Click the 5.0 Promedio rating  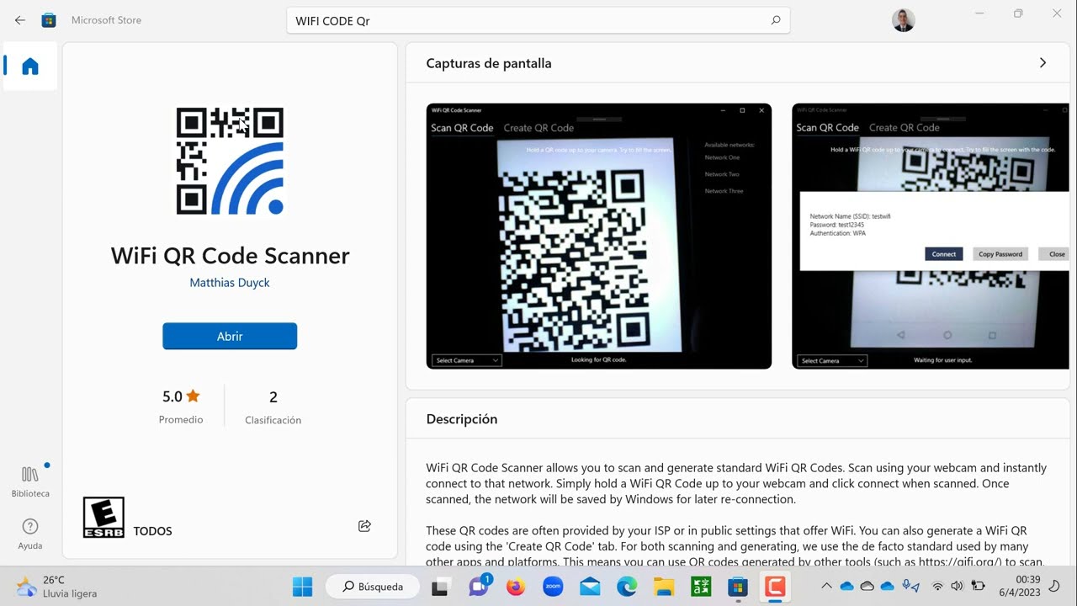click(181, 406)
